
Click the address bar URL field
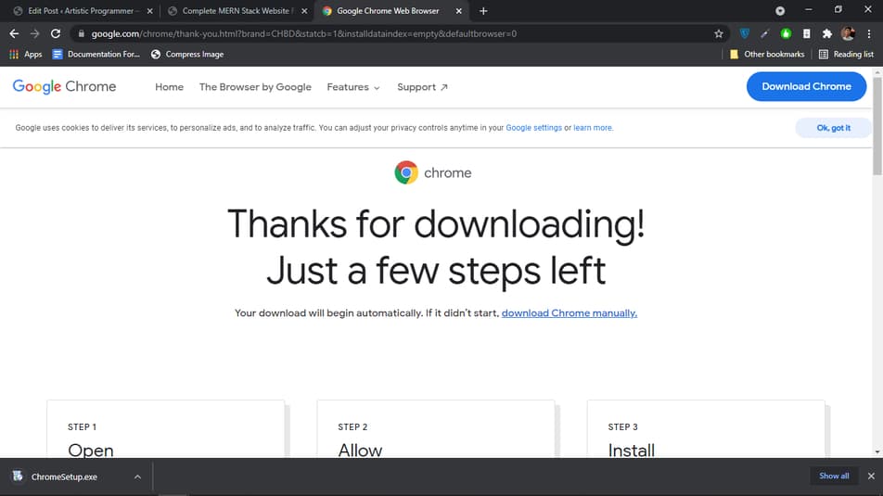click(394, 33)
